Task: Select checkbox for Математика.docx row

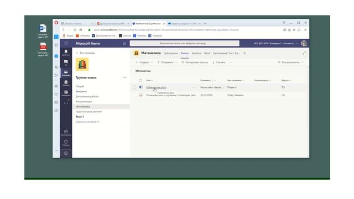Action: (x=134, y=87)
